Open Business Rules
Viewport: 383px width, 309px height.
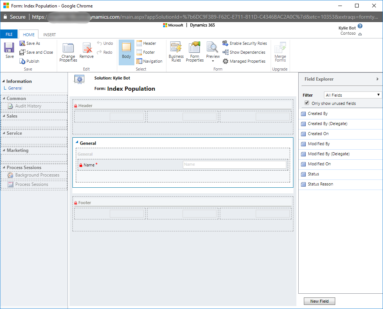[x=176, y=52]
